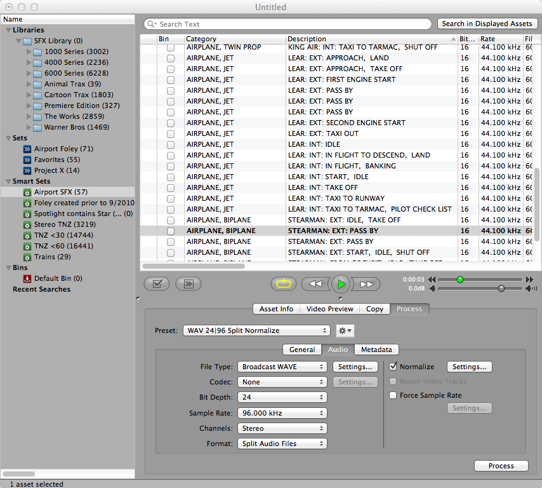Click the volume level slider knob
The width and height of the screenshot is (542, 488).
click(501, 288)
